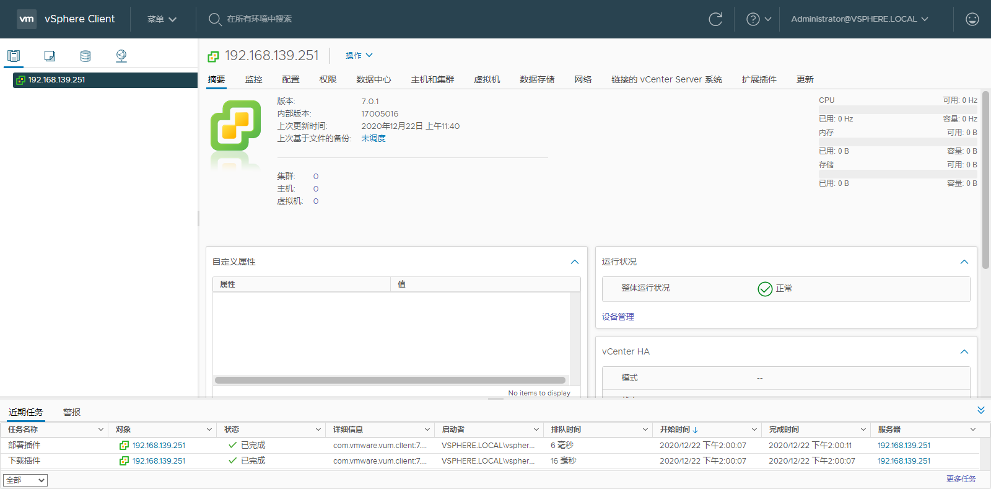Screen dimensions: 991x489
Task: Open 完成时间 column dropdown arrow
Action: tap(863, 430)
